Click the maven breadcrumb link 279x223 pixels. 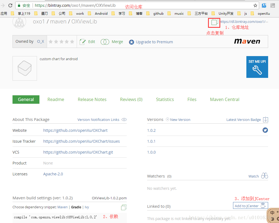coord(58,22)
